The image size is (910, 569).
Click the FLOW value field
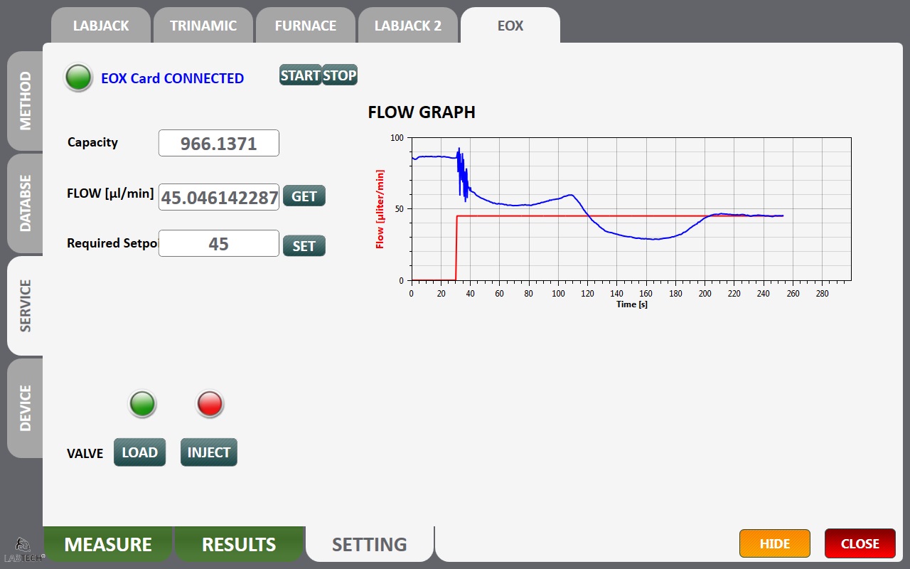point(219,197)
